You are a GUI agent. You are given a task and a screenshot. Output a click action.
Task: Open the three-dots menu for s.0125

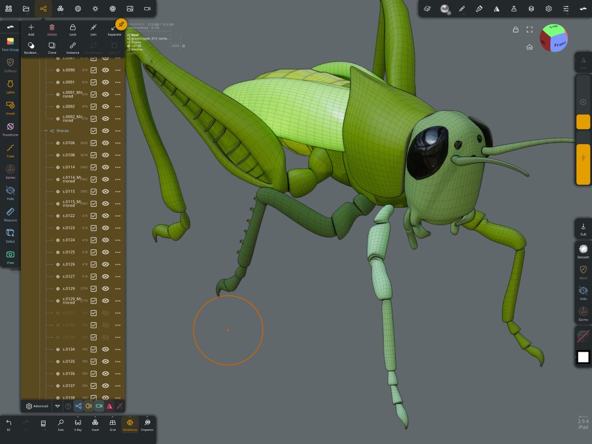pyautogui.click(x=118, y=252)
